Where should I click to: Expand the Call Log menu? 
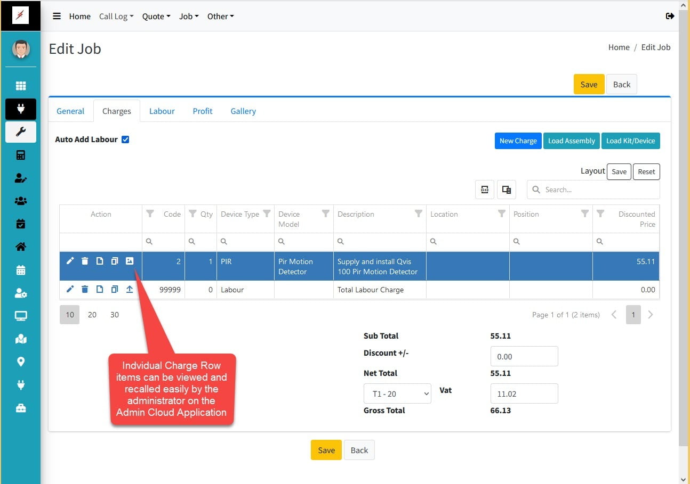[116, 17]
